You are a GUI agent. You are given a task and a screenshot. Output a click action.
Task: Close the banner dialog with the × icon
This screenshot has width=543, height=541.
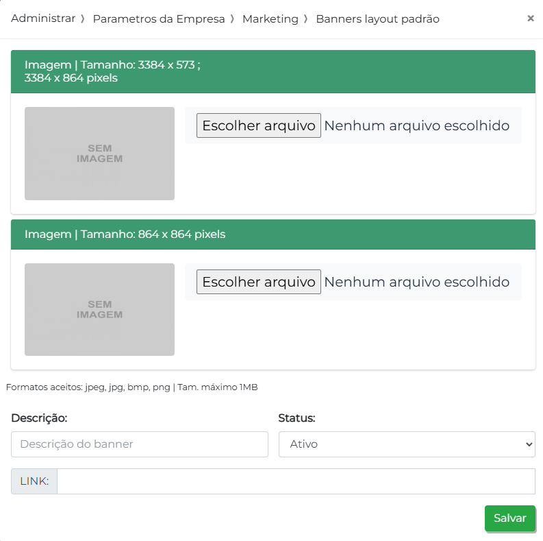click(x=530, y=19)
